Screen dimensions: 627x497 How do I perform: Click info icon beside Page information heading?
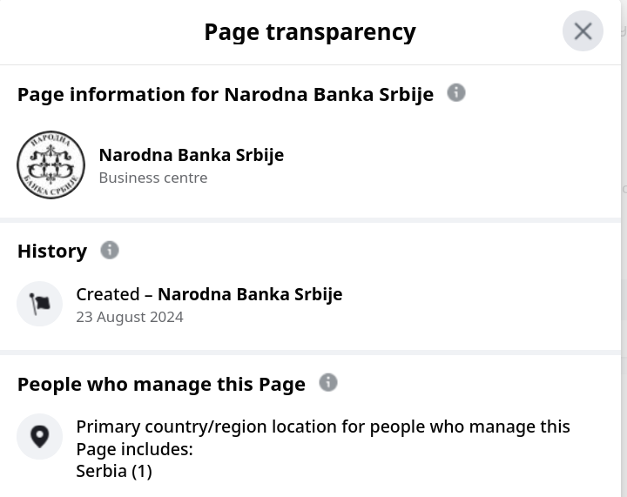(455, 92)
